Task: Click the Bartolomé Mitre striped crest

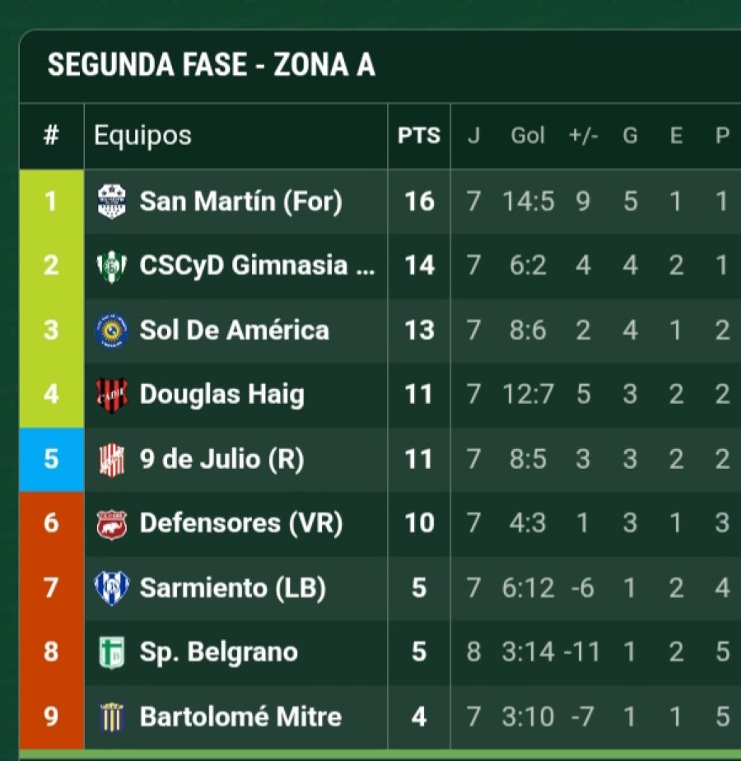Action: (112, 717)
